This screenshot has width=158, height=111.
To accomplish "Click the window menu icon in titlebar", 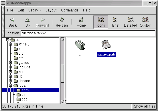I will click(3, 3).
